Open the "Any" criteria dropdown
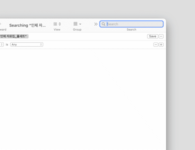195x150 pixels. coord(27,45)
